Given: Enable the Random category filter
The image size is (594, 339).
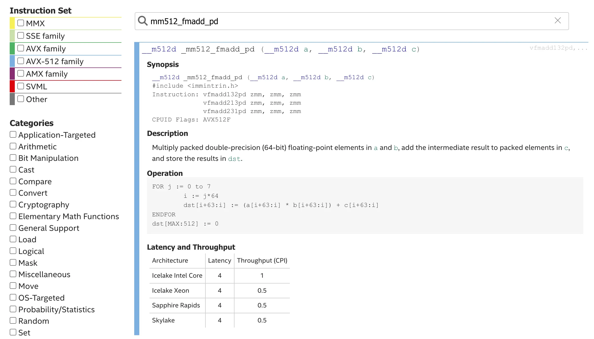Looking at the screenshot, I should pos(13,320).
